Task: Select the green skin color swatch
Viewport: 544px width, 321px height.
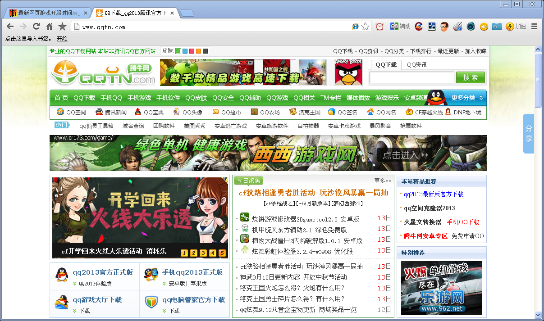Action: tap(178, 51)
